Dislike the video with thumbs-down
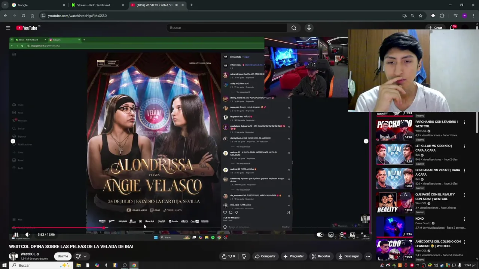479x269 pixels. tap(244, 256)
